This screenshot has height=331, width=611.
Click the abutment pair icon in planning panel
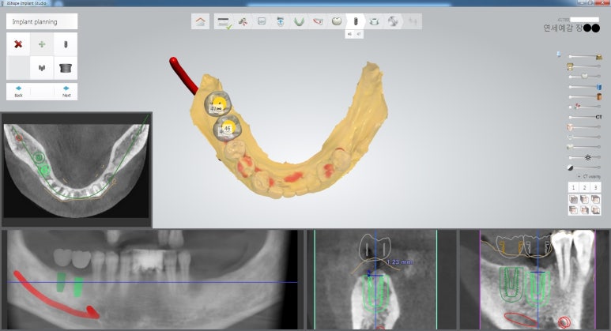(x=42, y=68)
